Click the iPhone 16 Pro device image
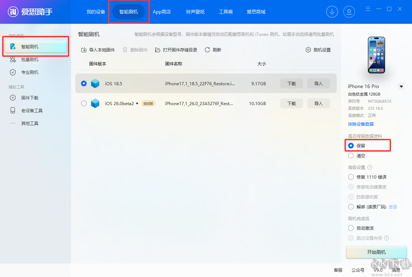Image resolution: width=412 pixels, height=277 pixels. click(x=376, y=55)
